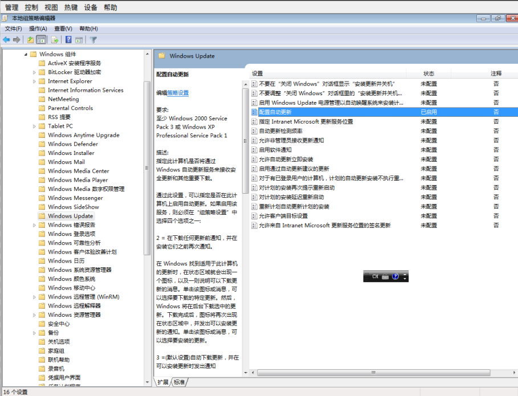Click description pane scrollbar down arrow

pos(246,373)
